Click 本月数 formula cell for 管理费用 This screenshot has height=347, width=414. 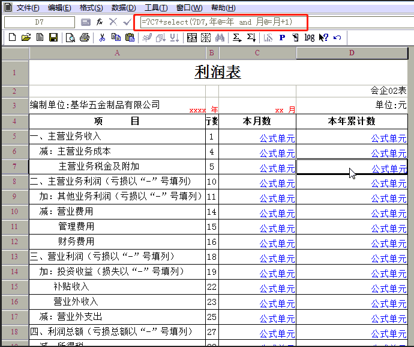pyautogui.click(x=257, y=227)
